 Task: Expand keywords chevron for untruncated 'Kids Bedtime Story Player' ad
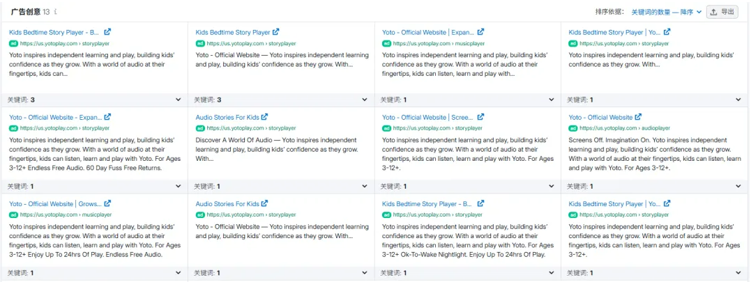365,100
